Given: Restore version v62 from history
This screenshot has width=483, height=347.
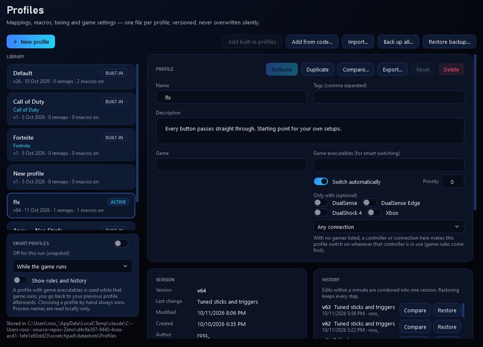Looking at the screenshot, I should [x=447, y=327].
